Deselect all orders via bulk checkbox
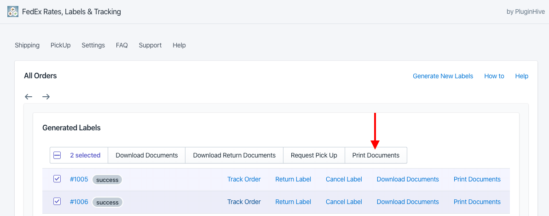This screenshot has height=216, width=549. point(57,155)
